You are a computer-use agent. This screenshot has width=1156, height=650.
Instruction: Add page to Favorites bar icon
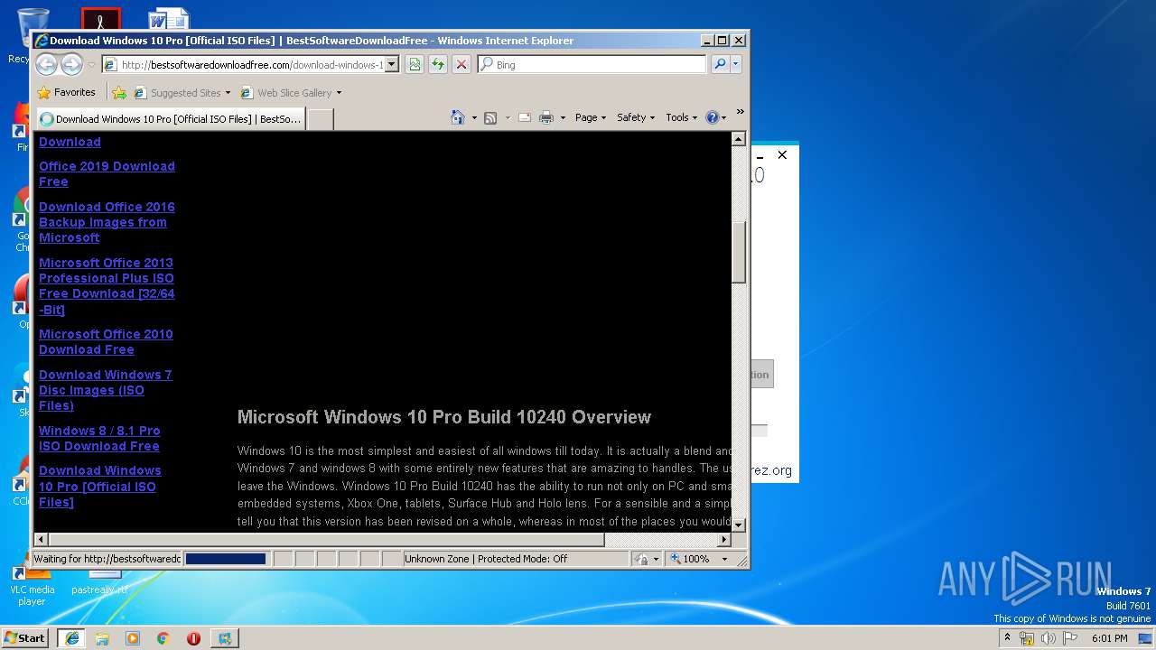(x=118, y=92)
